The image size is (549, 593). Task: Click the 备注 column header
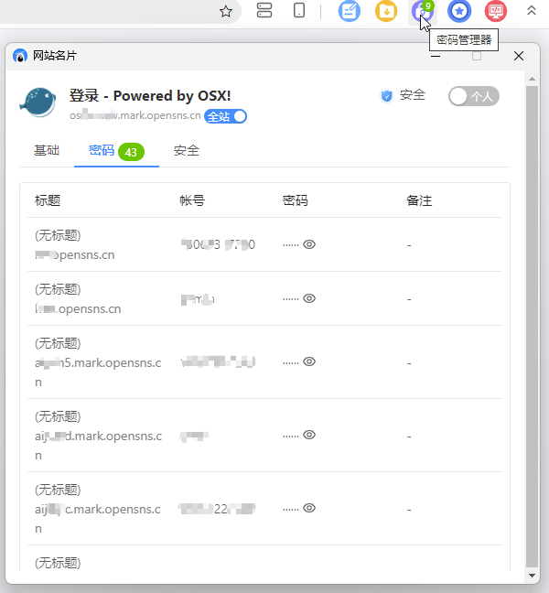pyautogui.click(x=419, y=200)
